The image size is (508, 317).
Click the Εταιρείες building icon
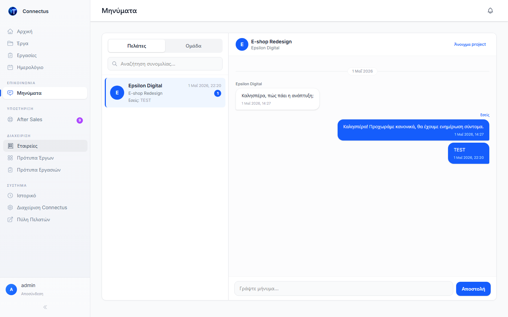tap(11, 146)
